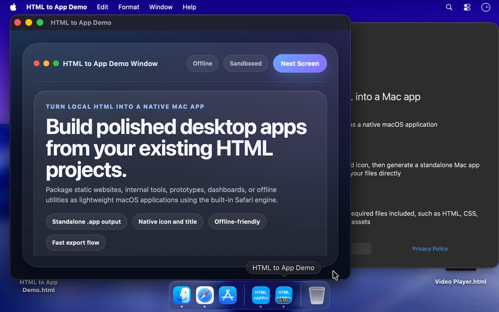Open the Format menu
Viewport: 499px width, 312px height.
pos(128,7)
